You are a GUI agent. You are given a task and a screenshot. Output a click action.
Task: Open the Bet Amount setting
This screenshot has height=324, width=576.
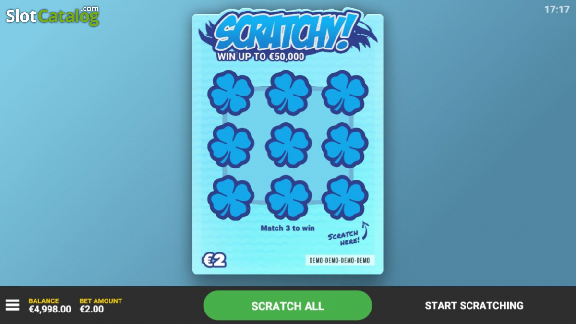(x=101, y=305)
